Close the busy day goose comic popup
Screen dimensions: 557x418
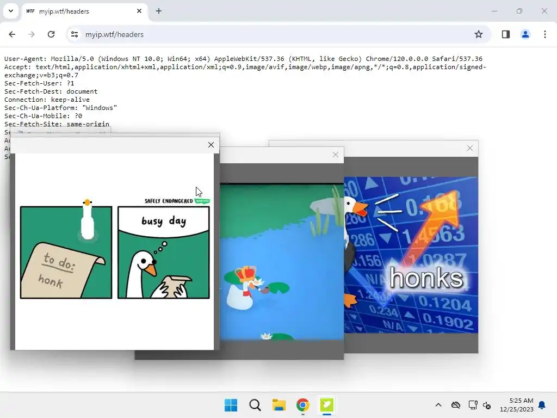pos(211,145)
